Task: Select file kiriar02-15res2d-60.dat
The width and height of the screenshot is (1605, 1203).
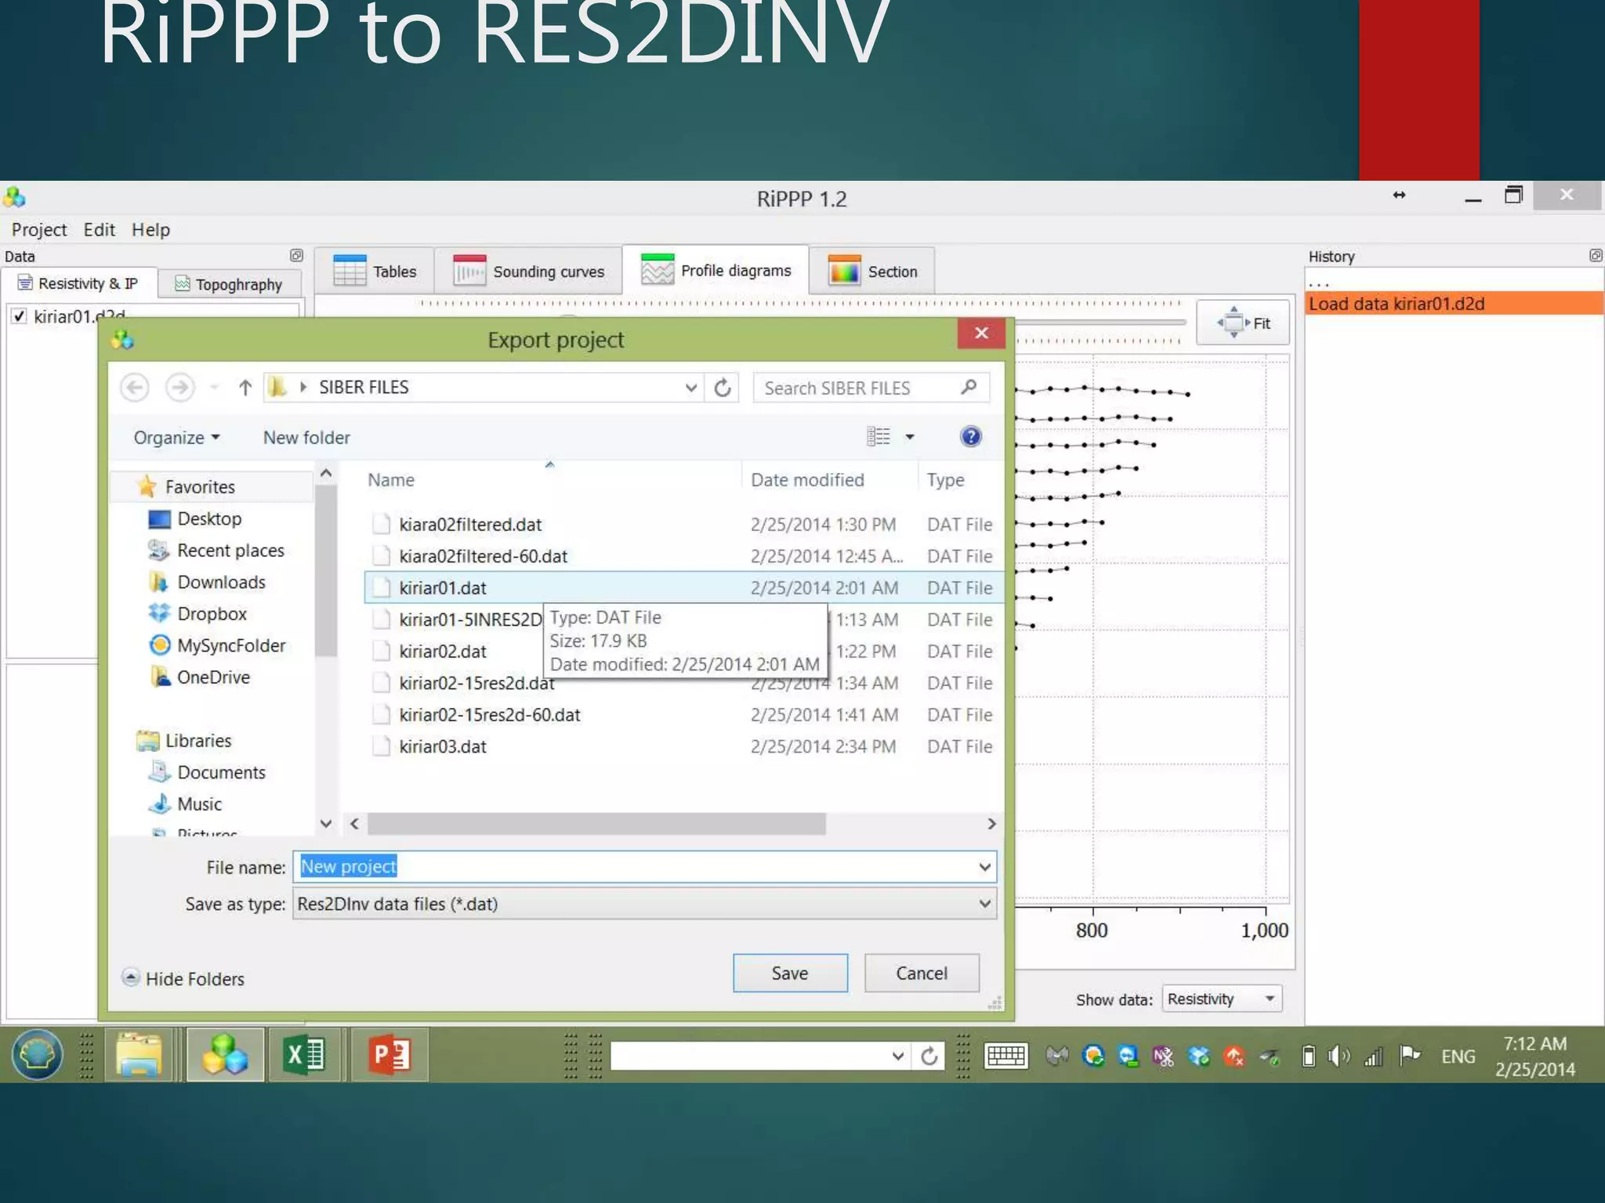Action: pos(490,714)
